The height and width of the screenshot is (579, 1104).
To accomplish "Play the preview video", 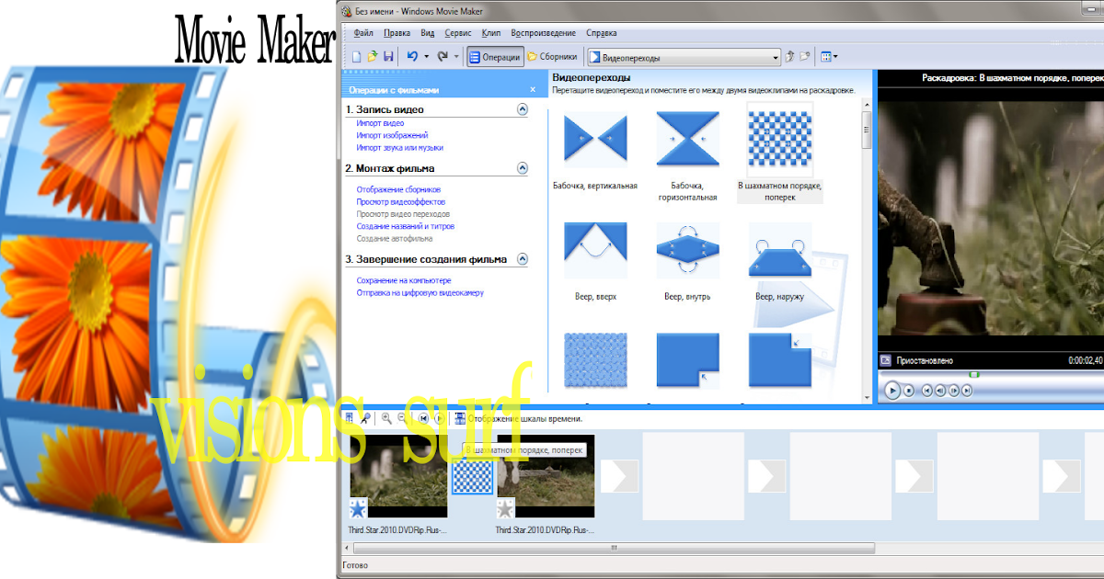I will click(x=891, y=390).
